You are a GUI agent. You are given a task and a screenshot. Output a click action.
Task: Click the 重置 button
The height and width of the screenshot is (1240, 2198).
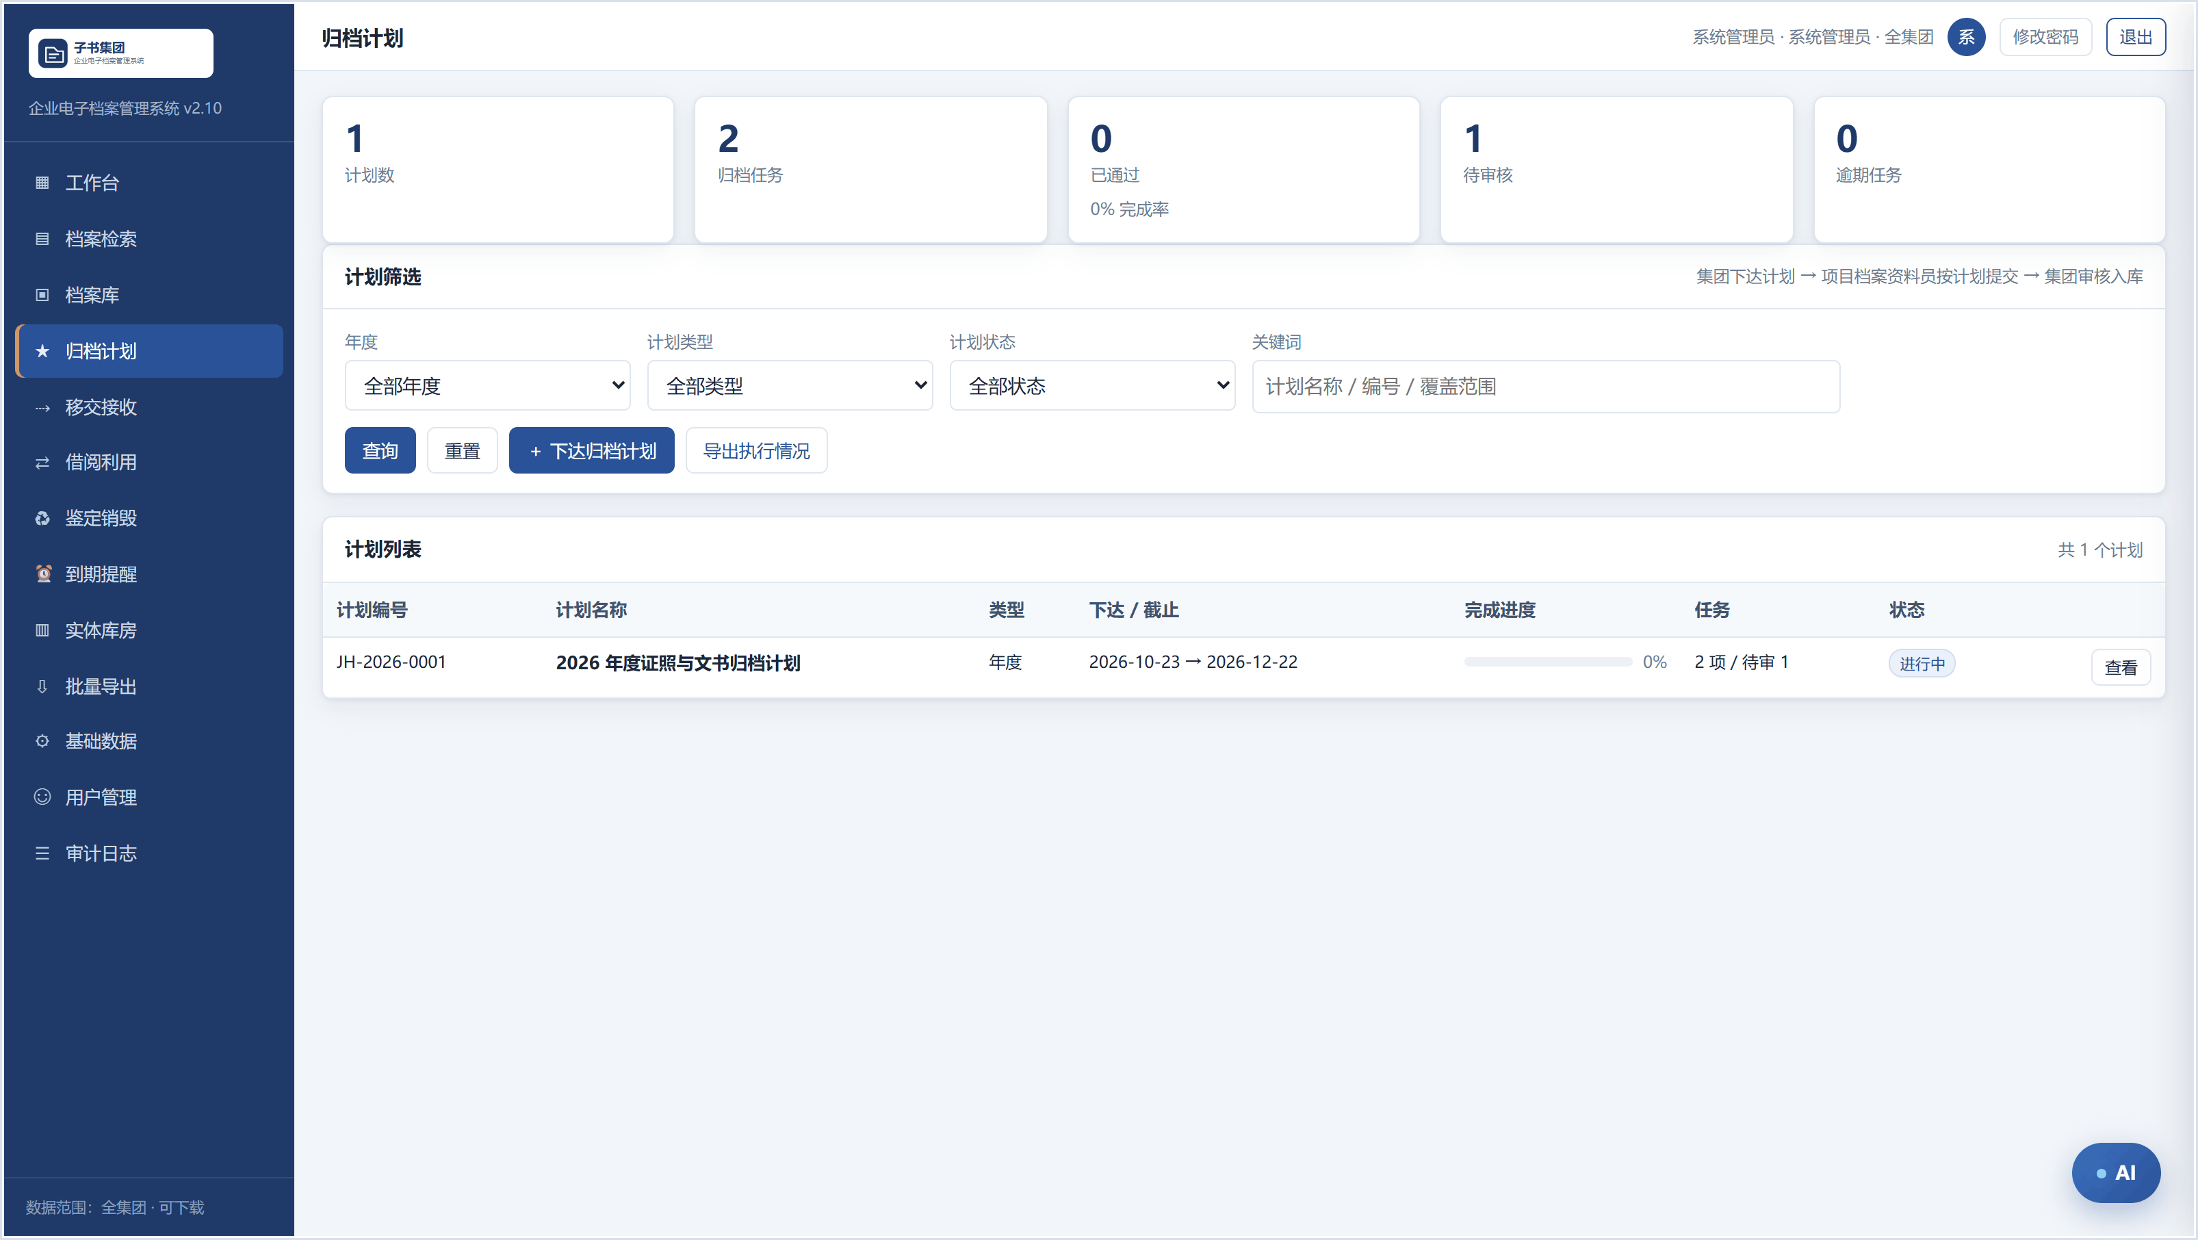462,450
